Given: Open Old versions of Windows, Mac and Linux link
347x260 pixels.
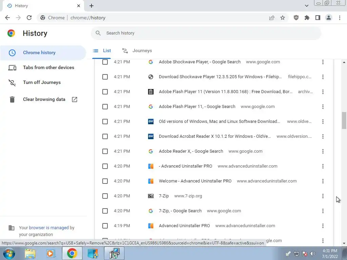Looking at the screenshot, I should pyautogui.click(x=219, y=122).
